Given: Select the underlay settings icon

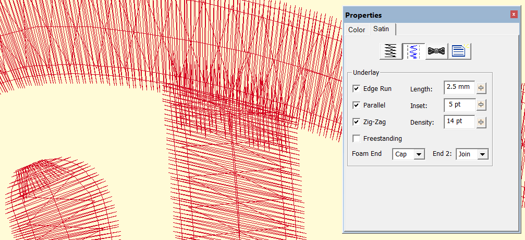Looking at the screenshot, I should tap(412, 51).
